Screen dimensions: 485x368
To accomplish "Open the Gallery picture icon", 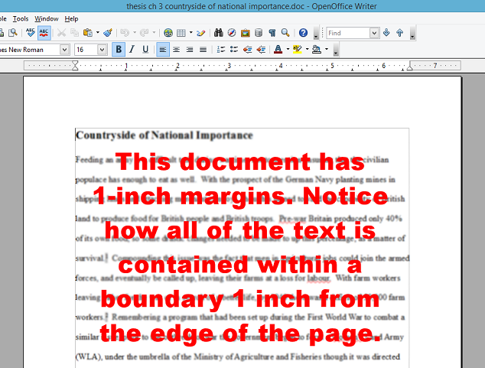I will coord(246,32).
